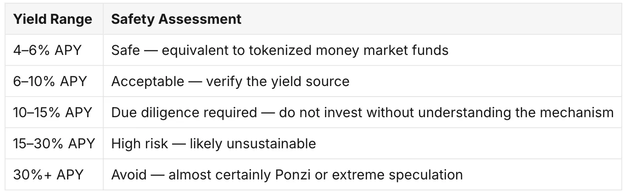Click the High risk text

(139, 144)
